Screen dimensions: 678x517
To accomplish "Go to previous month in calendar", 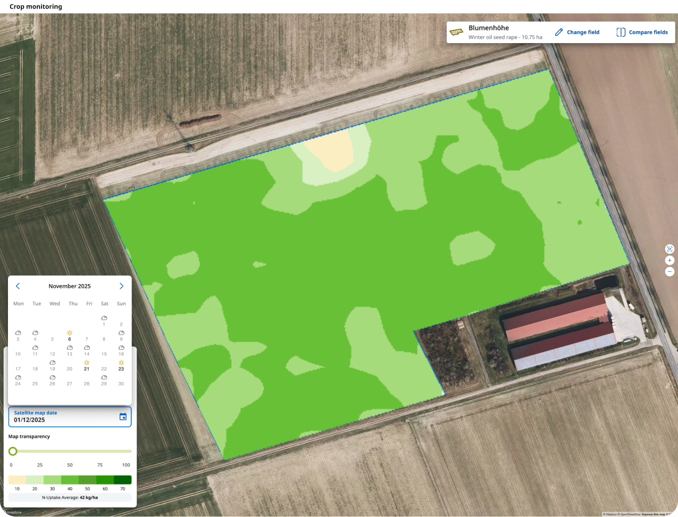I will (x=18, y=286).
